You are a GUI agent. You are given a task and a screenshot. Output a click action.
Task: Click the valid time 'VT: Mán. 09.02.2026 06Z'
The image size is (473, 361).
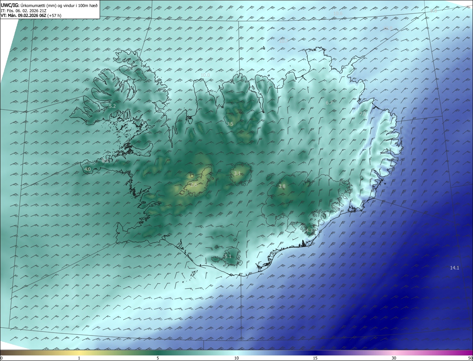click(24, 16)
